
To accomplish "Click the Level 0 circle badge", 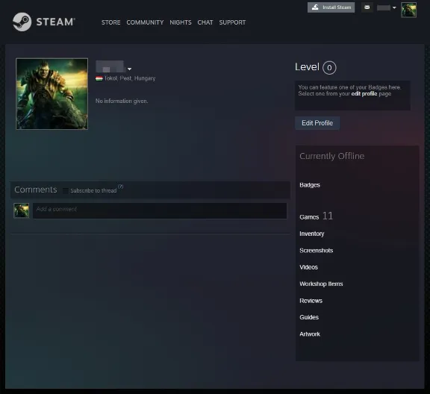I will (329, 68).
